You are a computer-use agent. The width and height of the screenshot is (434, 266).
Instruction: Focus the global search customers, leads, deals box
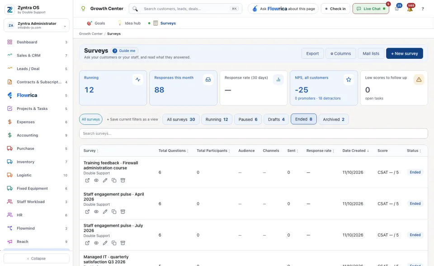tap(185, 9)
